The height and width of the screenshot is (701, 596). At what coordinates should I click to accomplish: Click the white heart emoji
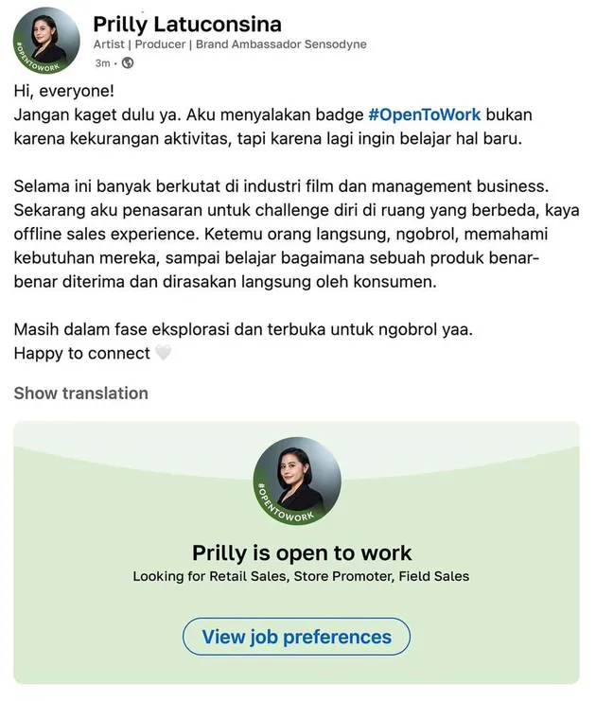point(163,353)
